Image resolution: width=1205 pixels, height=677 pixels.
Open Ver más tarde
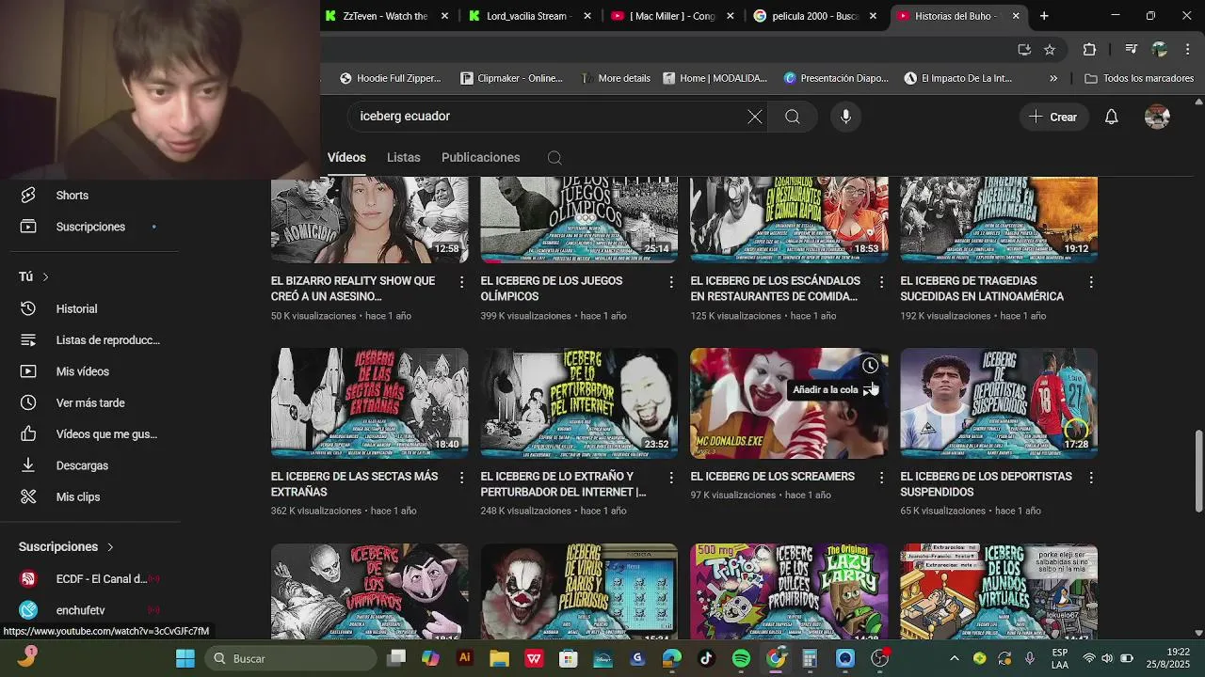(89, 402)
